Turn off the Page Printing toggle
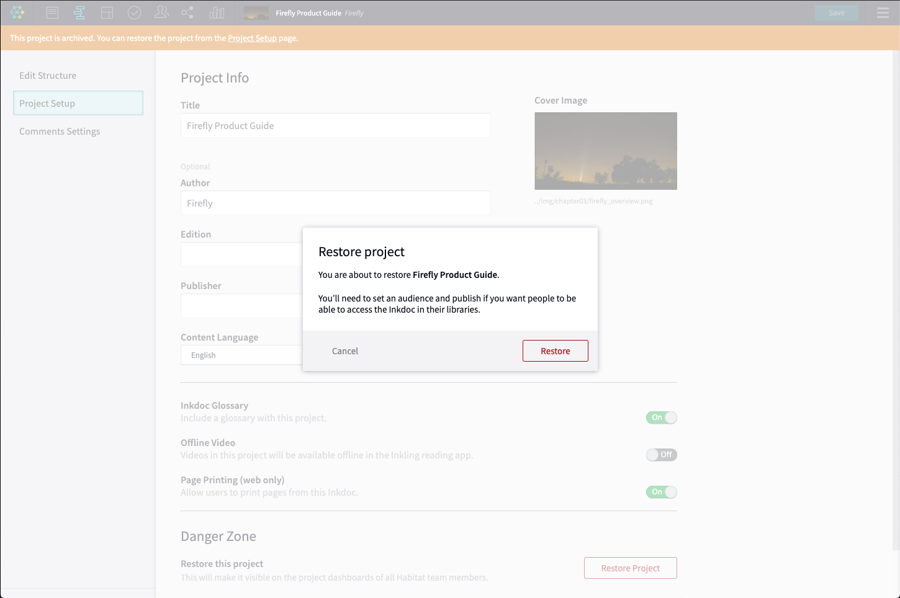This screenshot has width=900, height=598. pos(661,492)
